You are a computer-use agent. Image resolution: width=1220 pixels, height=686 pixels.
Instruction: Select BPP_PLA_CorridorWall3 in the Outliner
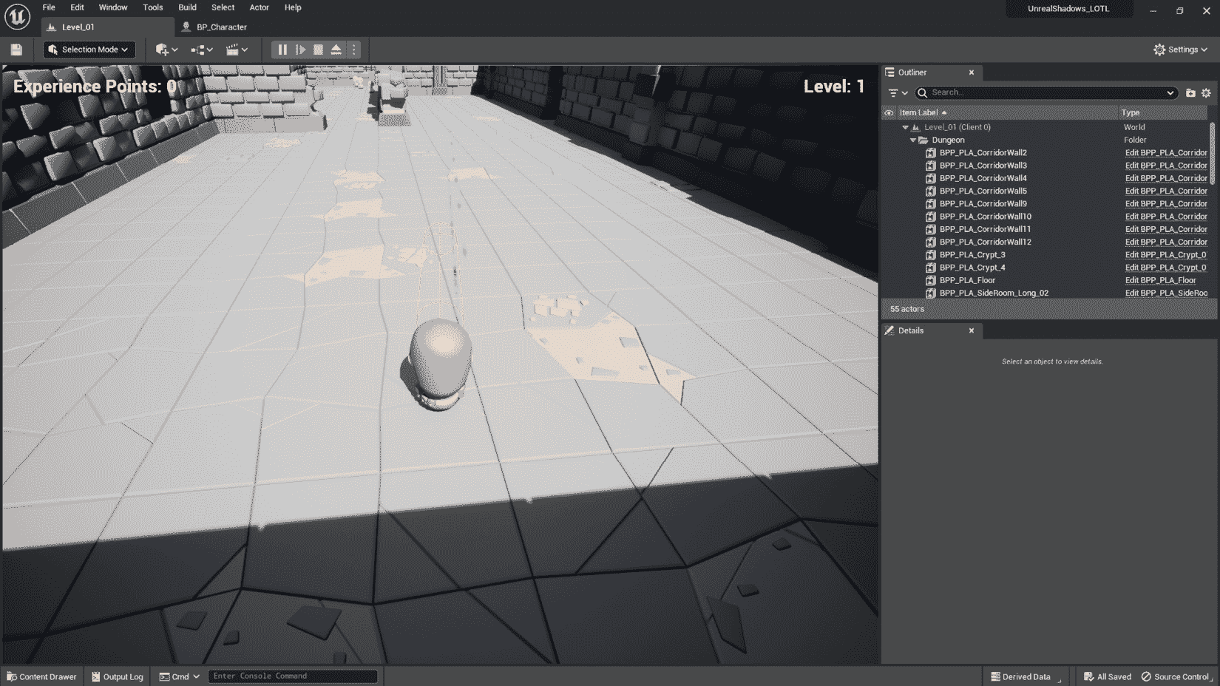[x=983, y=166]
